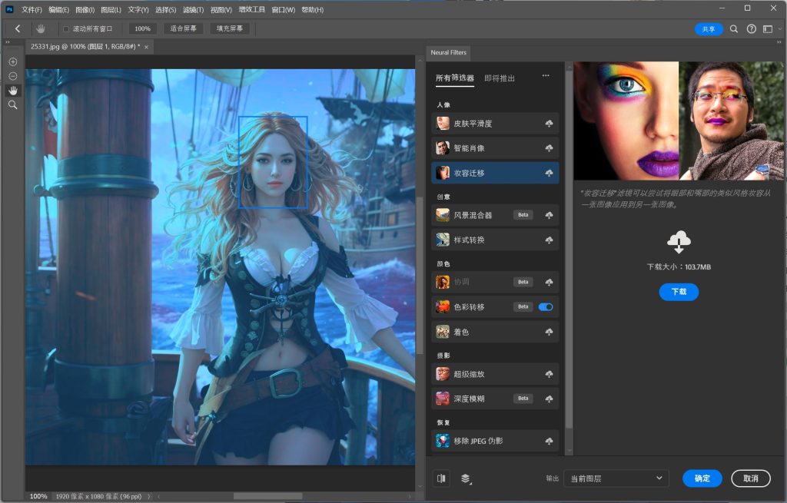This screenshot has width=787, height=503.
Task: Click the detected face box on canvas
Action: [273, 162]
